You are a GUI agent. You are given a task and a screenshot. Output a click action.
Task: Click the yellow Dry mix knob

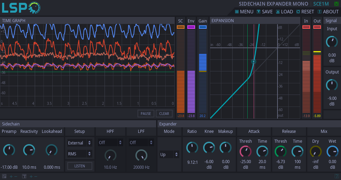click(x=315, y=151)
